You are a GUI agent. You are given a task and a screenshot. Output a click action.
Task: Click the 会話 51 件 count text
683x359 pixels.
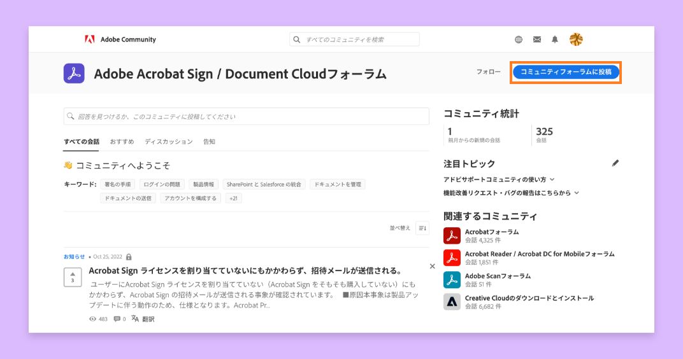pyautogui.click(x=478, y=284)
